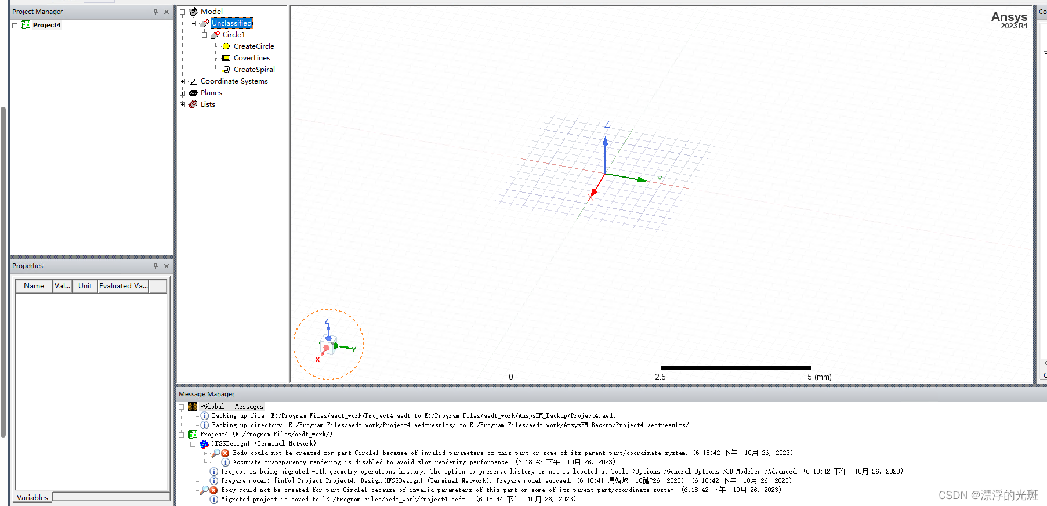The width and height of the screenshot is (1047, 506).
Task: Click the Name column header in Properties
Action: pos(34,286)
